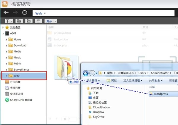178x125 pixels.
Task: Click the page number field in pager
Action: 72,119
